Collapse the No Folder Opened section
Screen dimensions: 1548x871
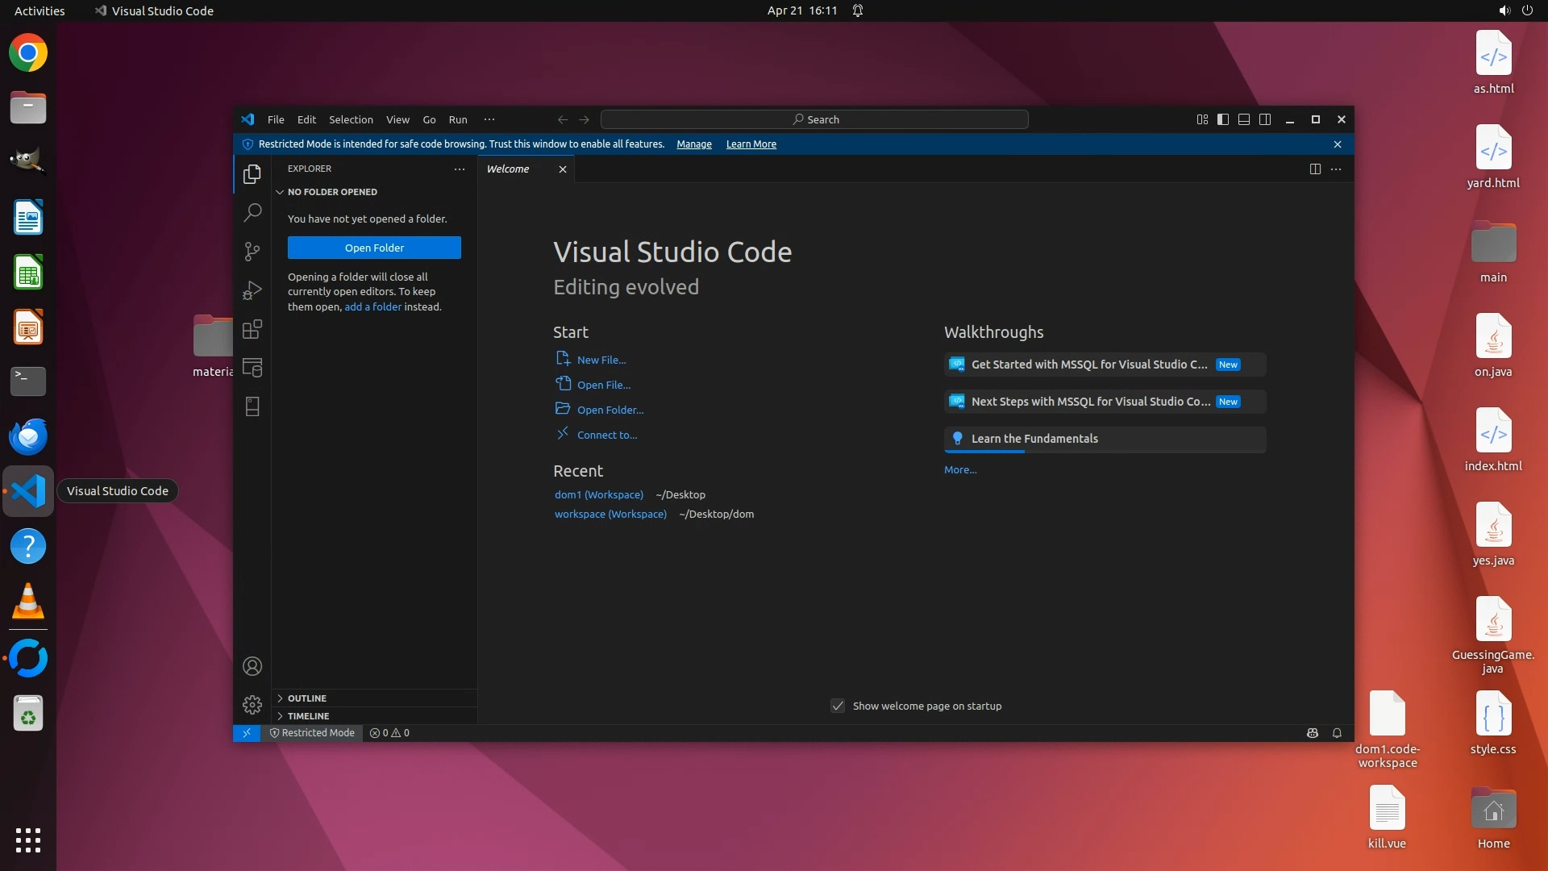tap(332, 192)
